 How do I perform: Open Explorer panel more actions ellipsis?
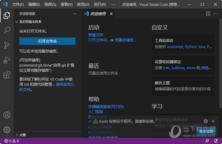[x=75, y=14]
